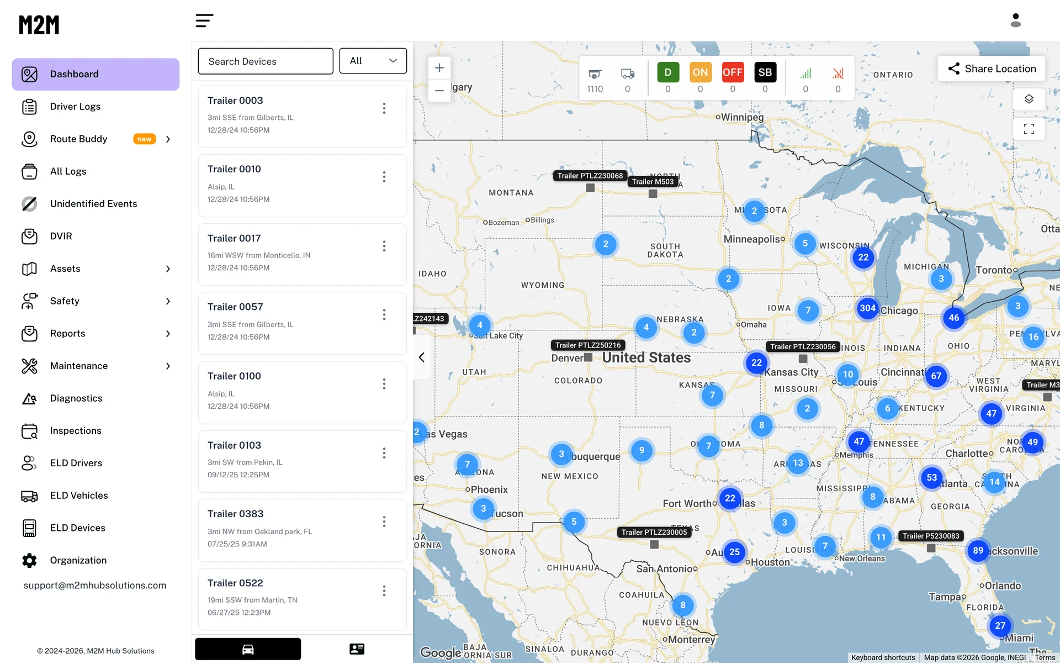Open the map Terms link

tap(1045, 657)
